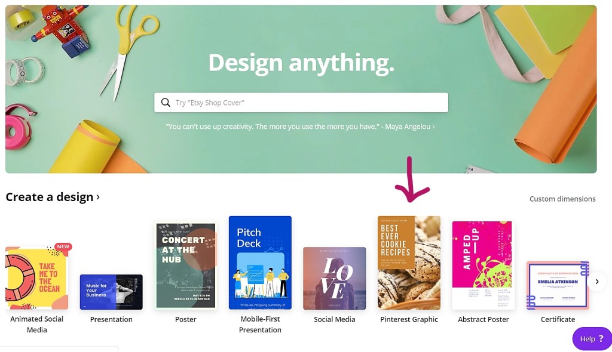This screenshot has width=612, height=352.
Task: Choose the Amped Up abstract poster
Action: point(483,265)
